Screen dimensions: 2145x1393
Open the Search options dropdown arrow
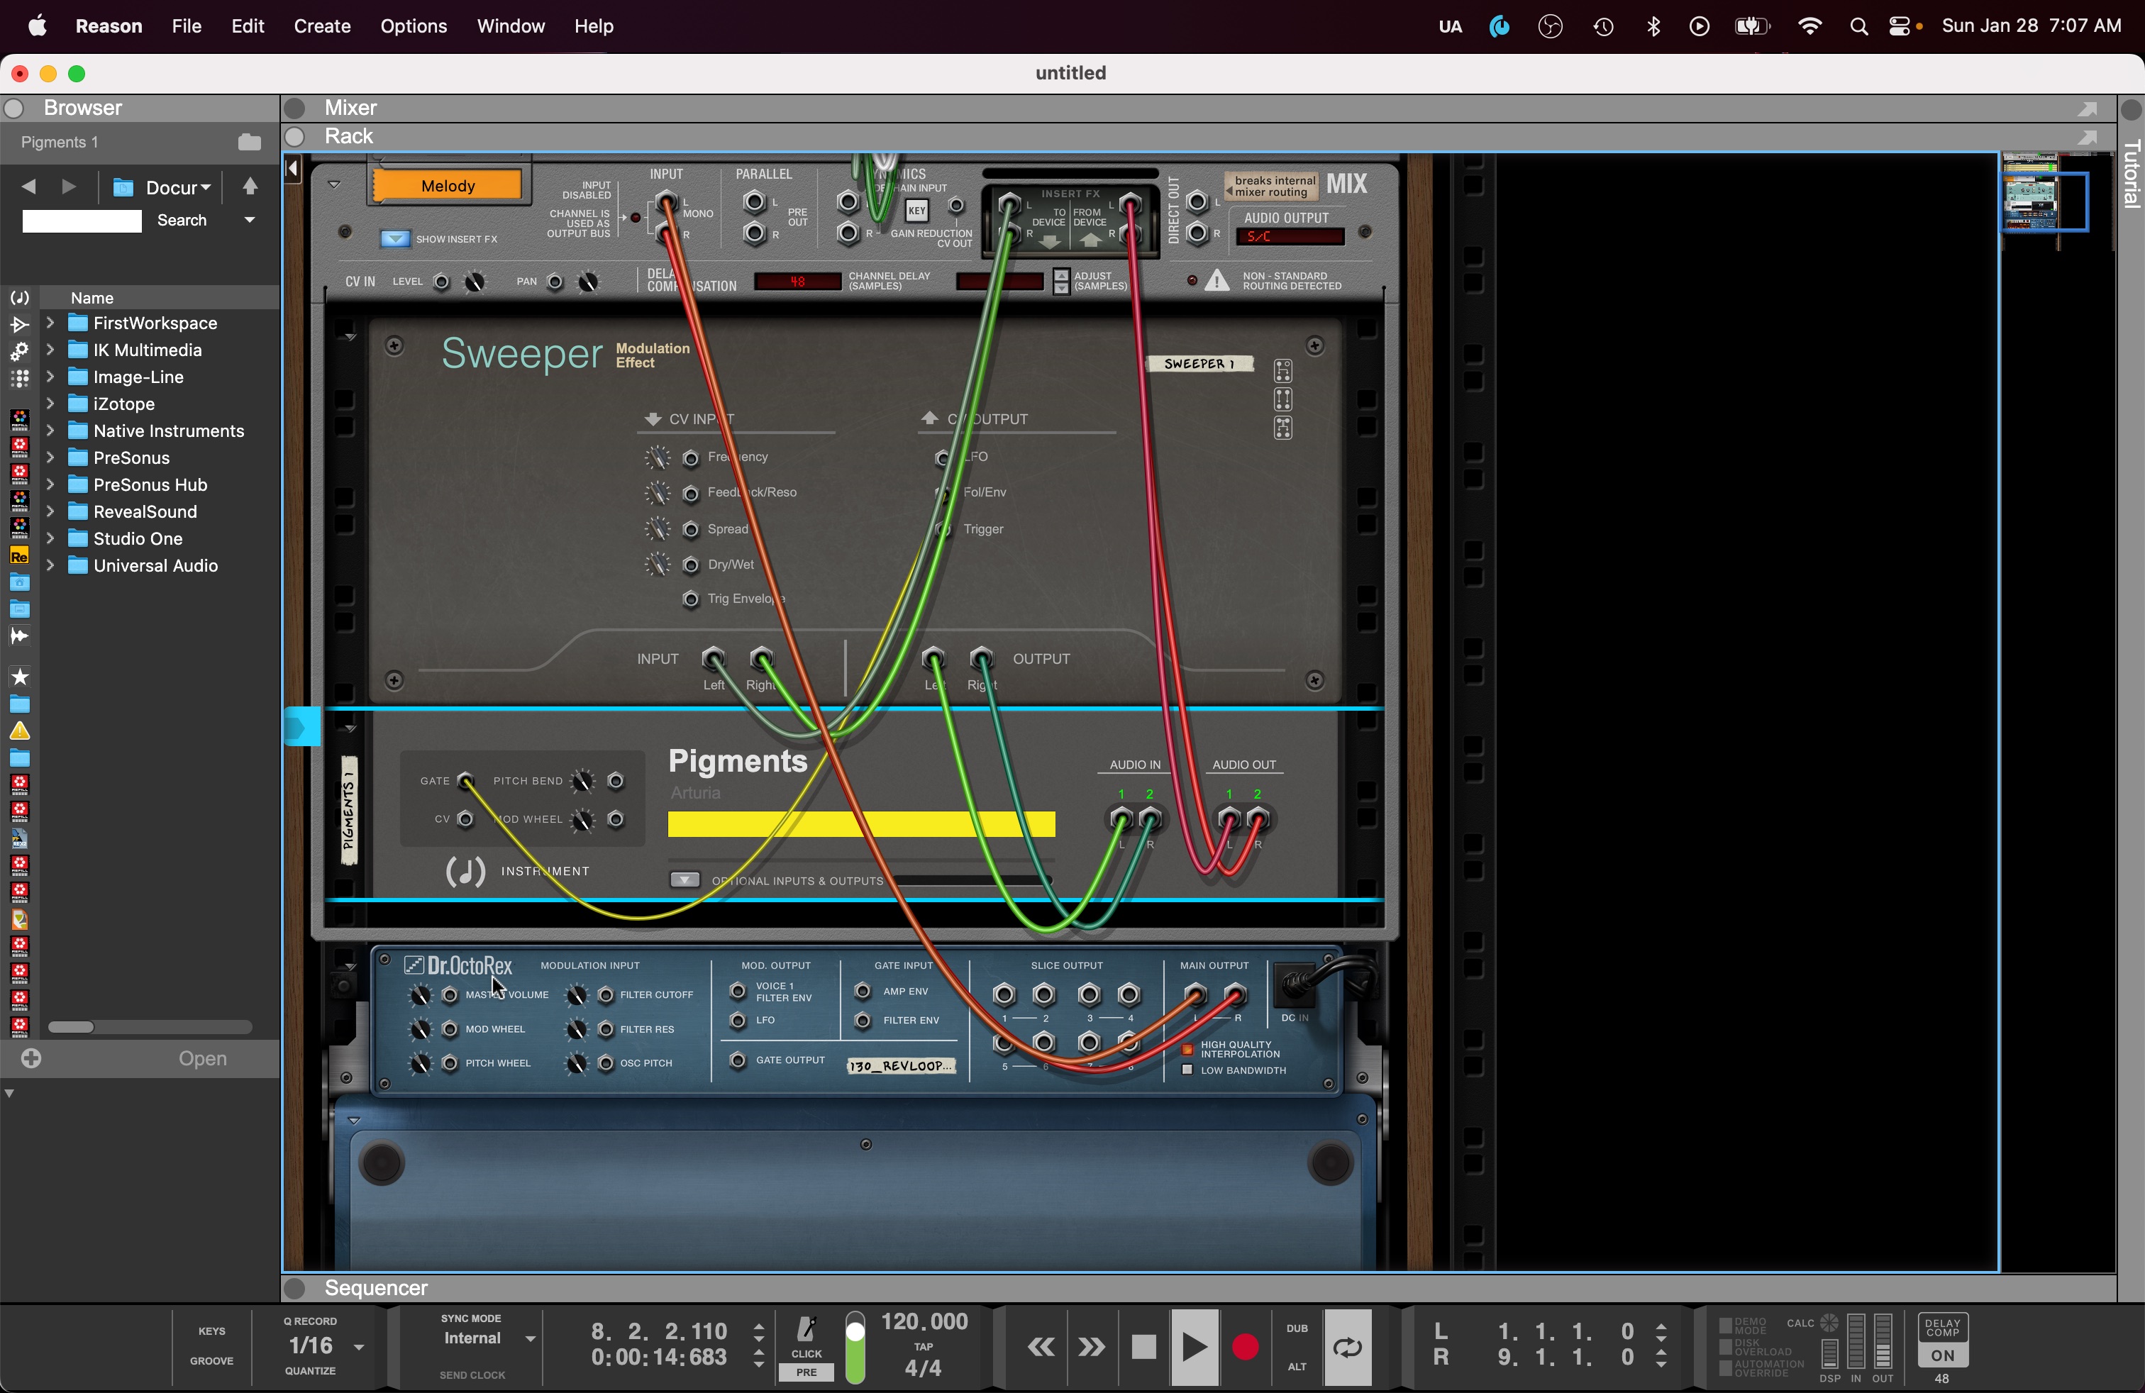coord(250,220)
